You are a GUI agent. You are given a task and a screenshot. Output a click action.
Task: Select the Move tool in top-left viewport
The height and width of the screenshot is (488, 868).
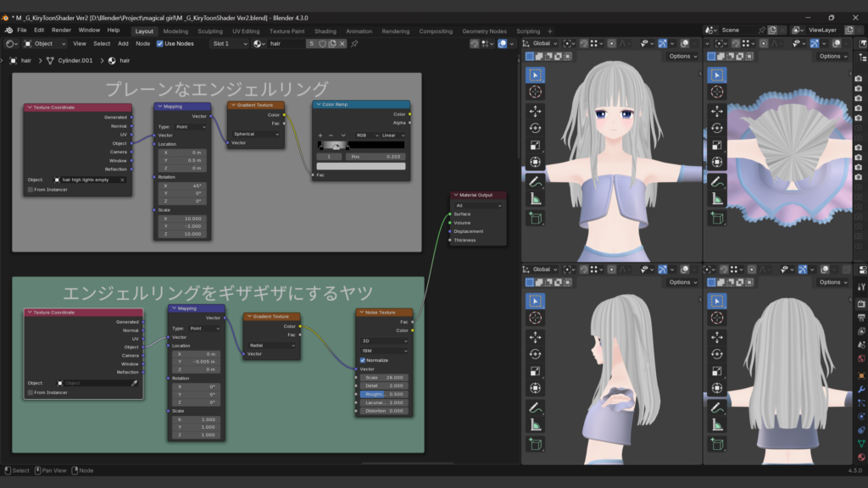tap(535, 110)
